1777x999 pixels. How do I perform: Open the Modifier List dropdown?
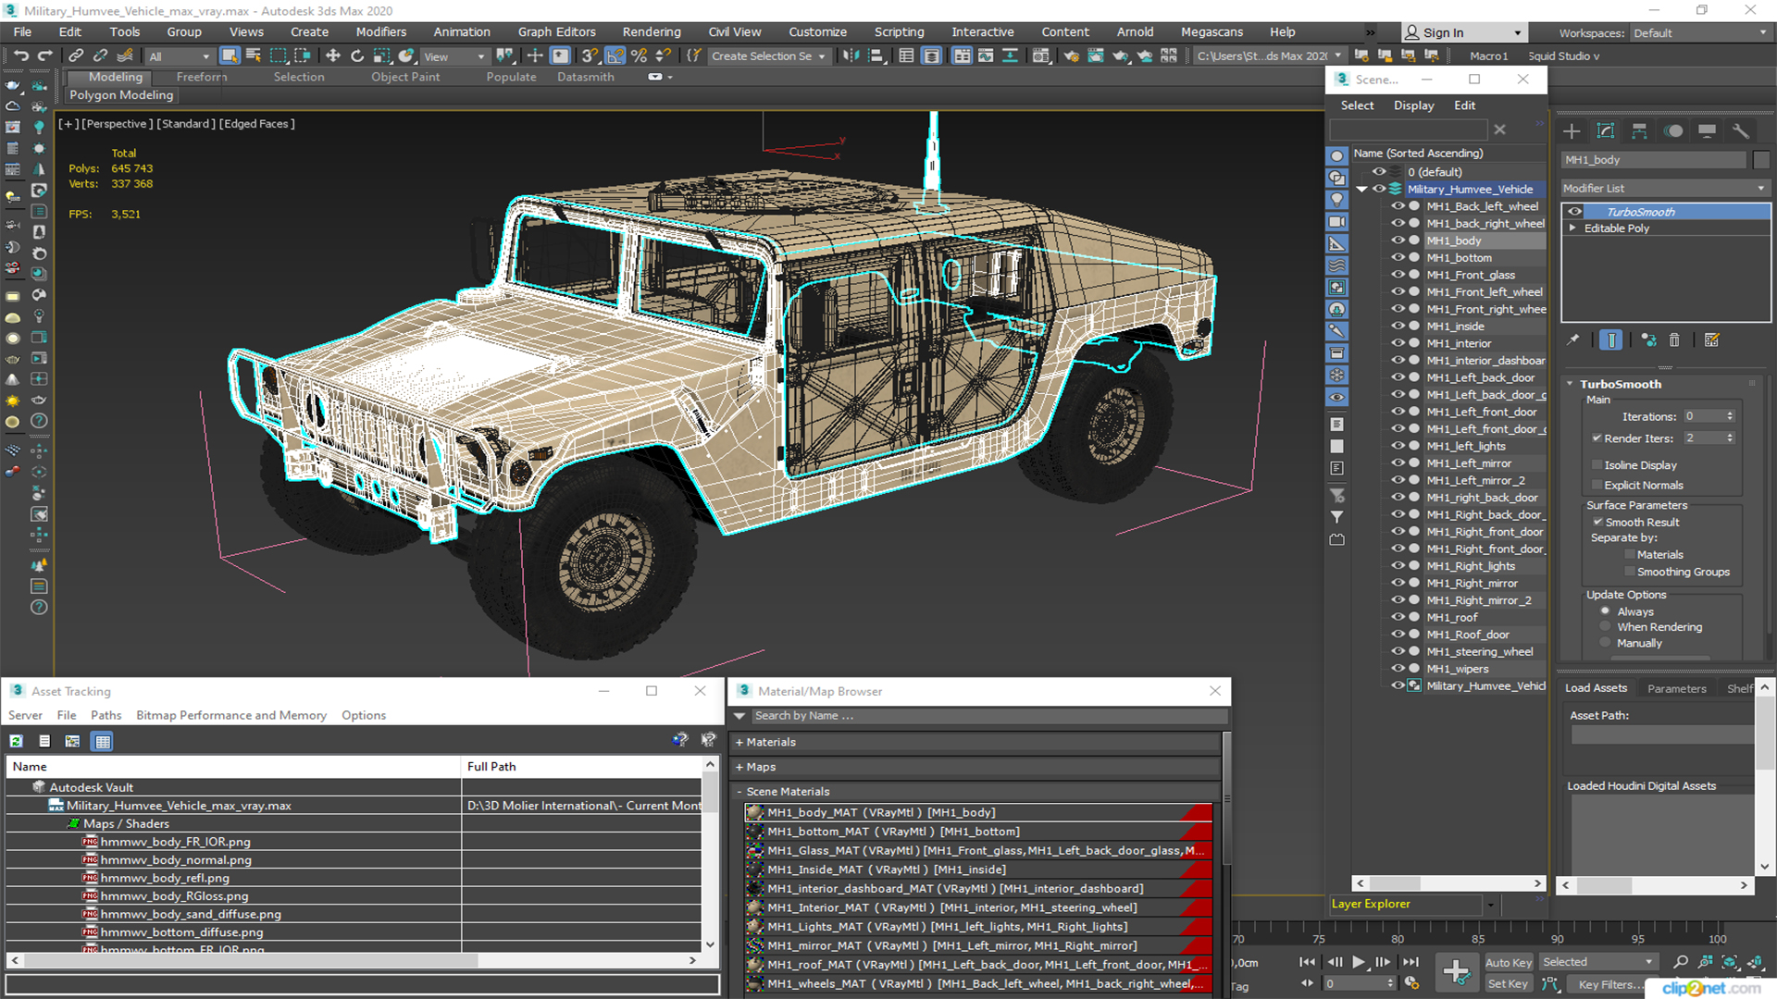point(1665,188)
